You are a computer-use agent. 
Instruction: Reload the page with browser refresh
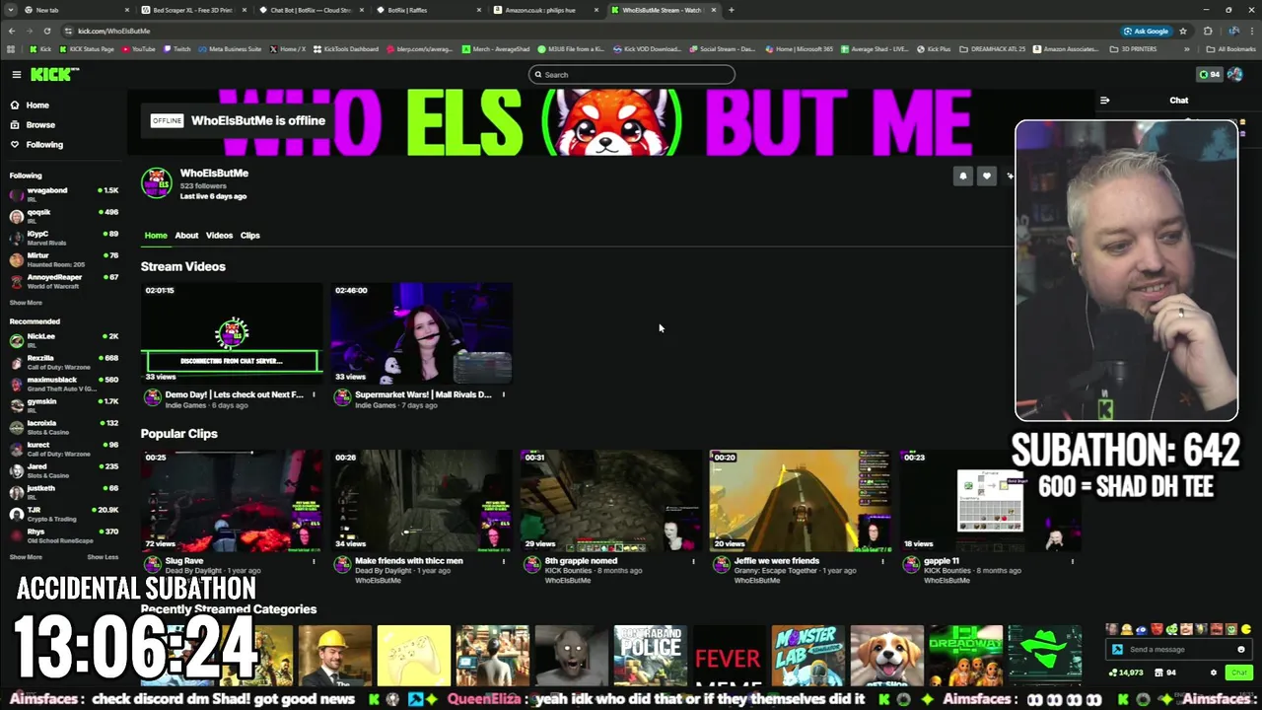tap(47, 31)
